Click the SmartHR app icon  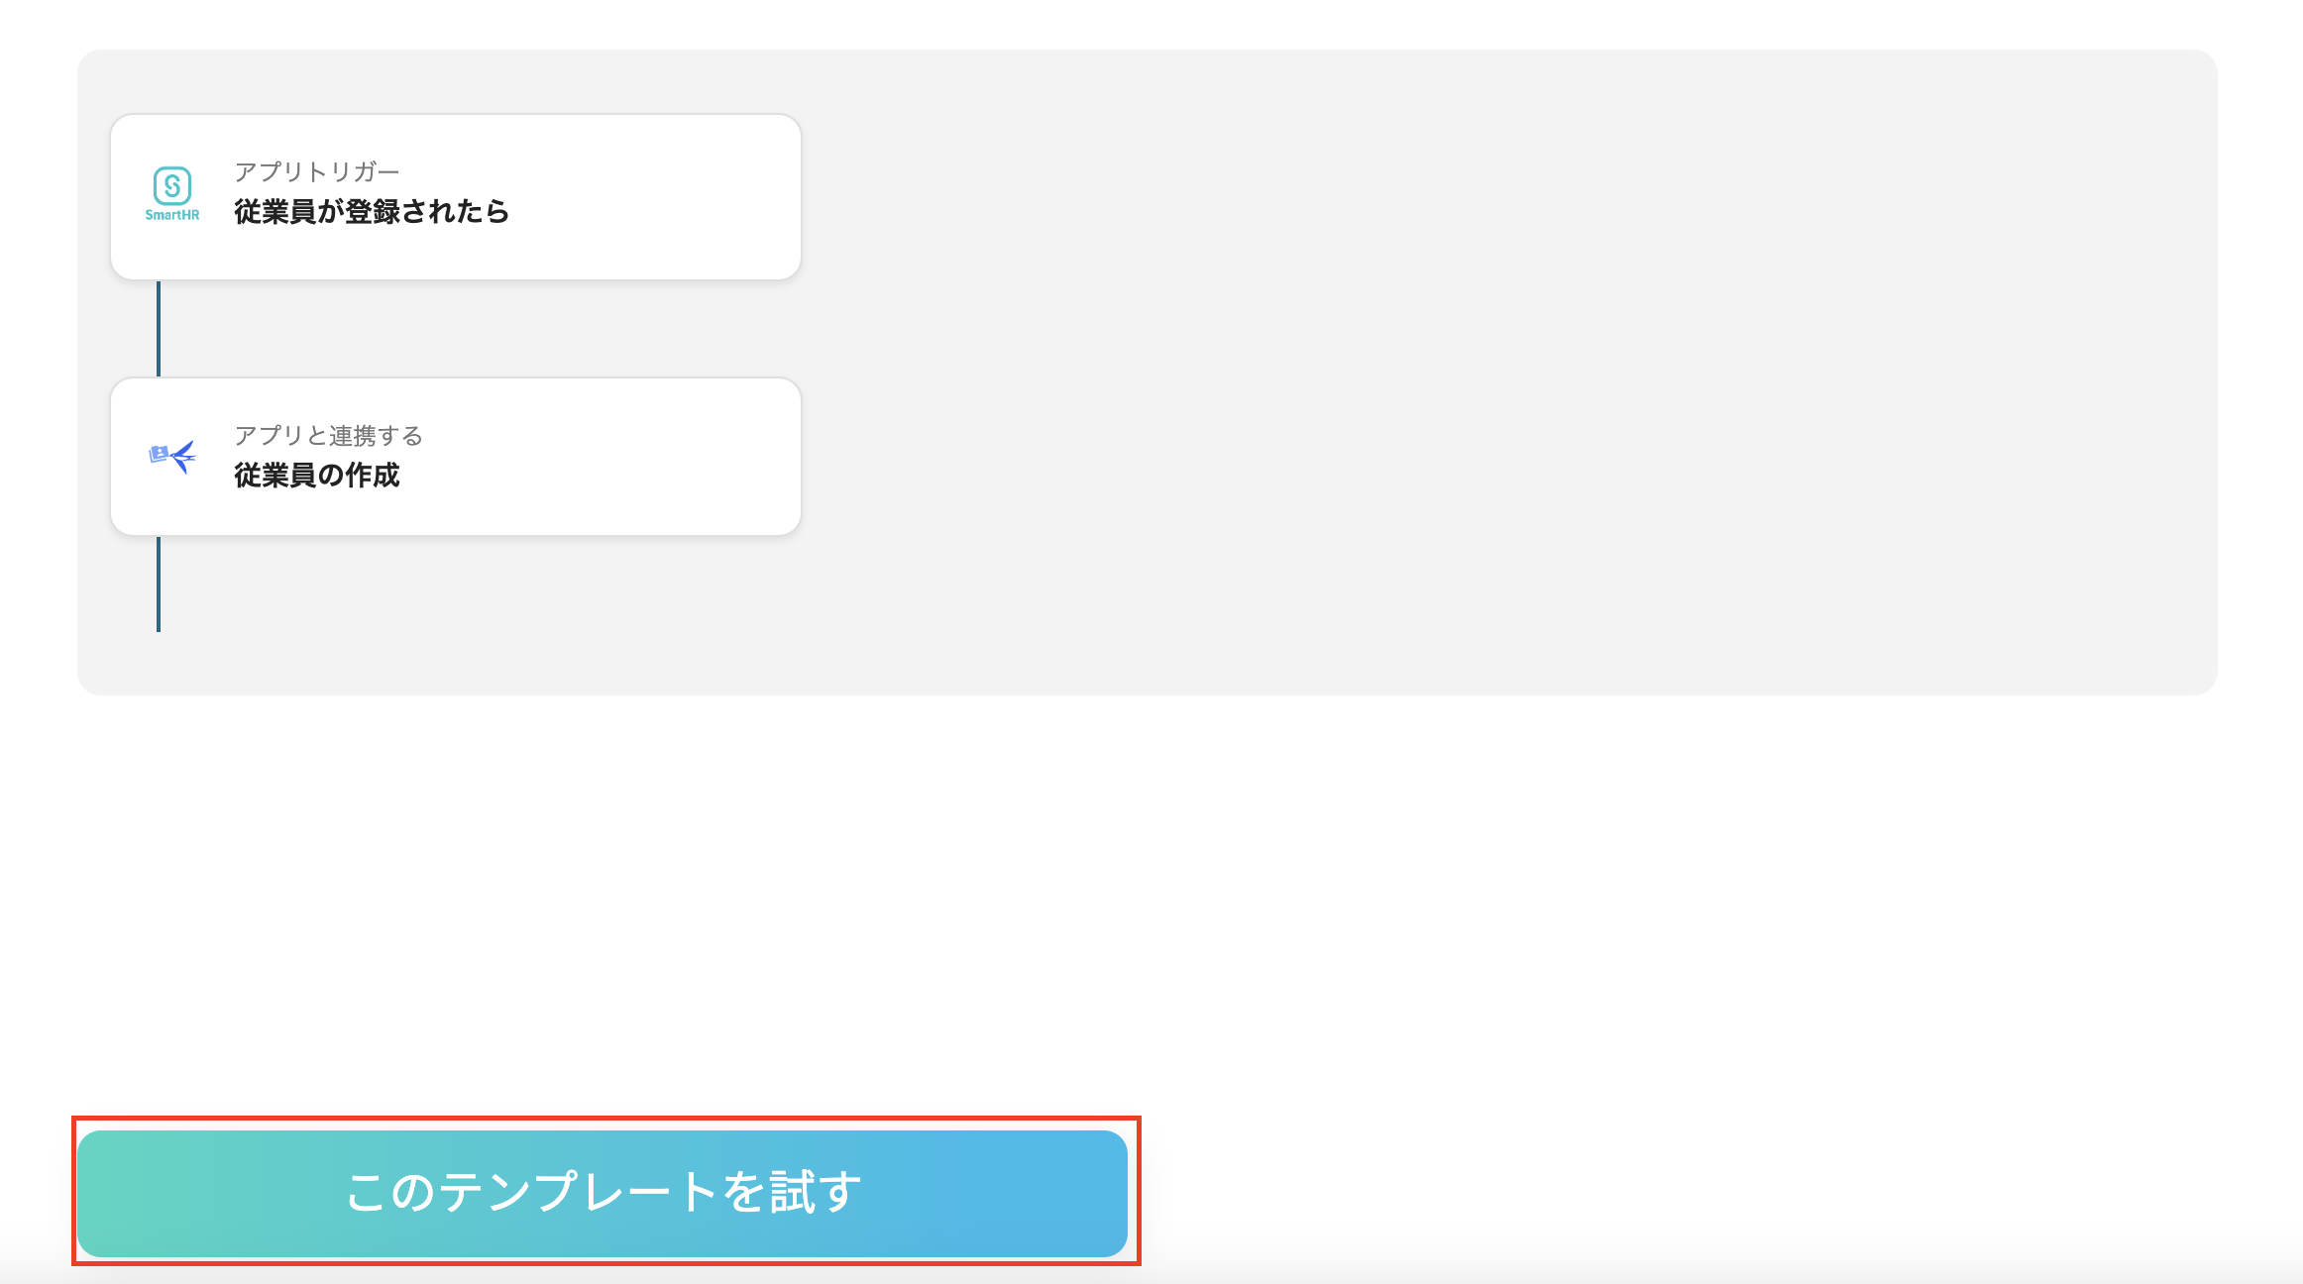tap(171, 191)
